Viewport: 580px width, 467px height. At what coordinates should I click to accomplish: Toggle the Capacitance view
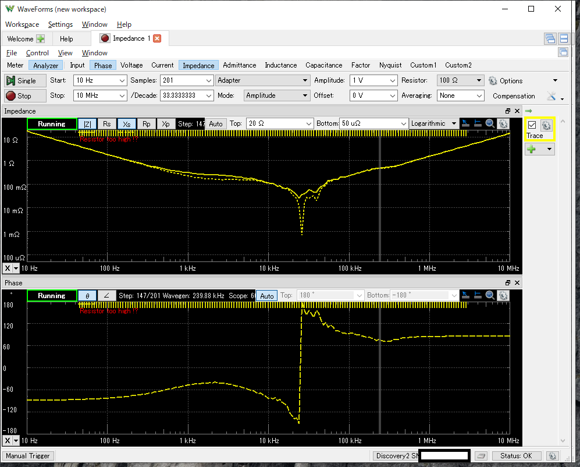pyautogui.click(x=323, y=65)
